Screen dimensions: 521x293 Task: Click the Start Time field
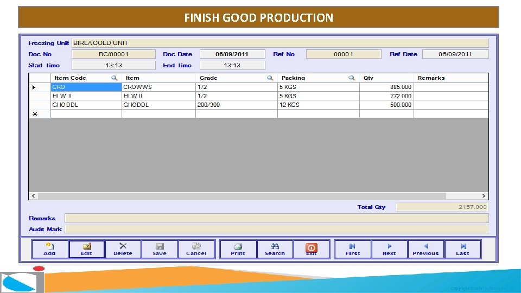113,66
